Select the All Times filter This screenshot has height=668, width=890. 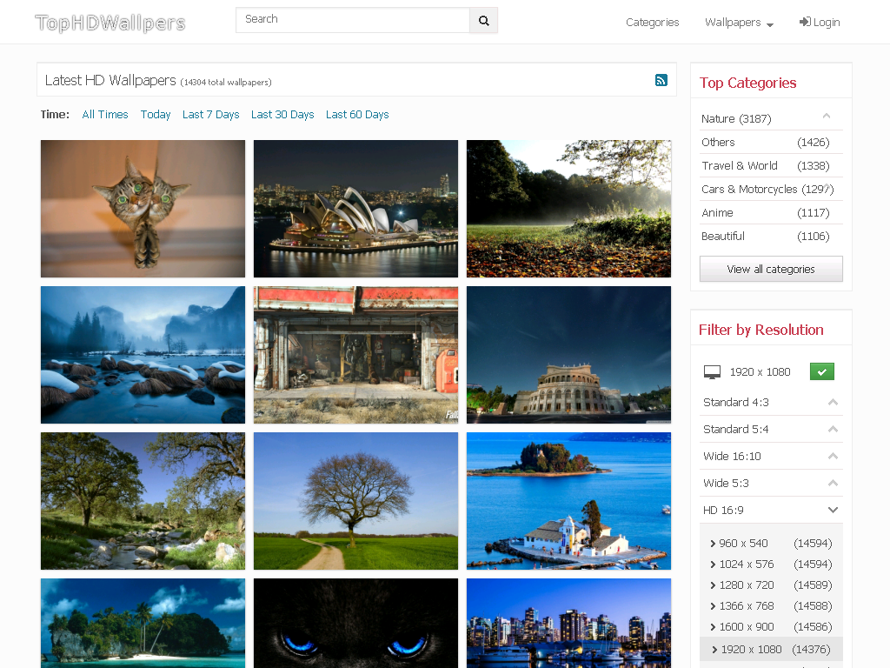105,115
